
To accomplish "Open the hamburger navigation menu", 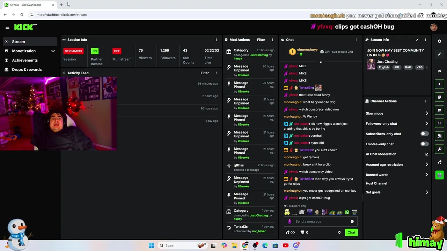I will pyautogui.click(x=7, y=27).
